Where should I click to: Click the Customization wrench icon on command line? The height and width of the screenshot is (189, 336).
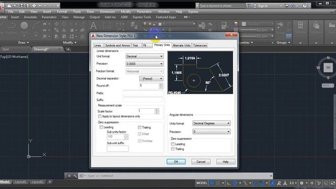coord(75,176)
